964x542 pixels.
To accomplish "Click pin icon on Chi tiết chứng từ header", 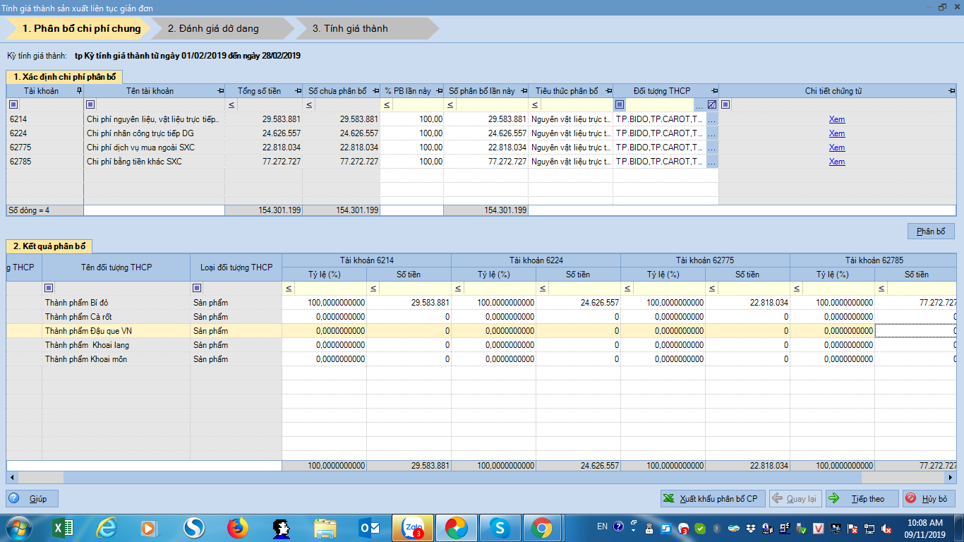I will click(x=952, y=91).
